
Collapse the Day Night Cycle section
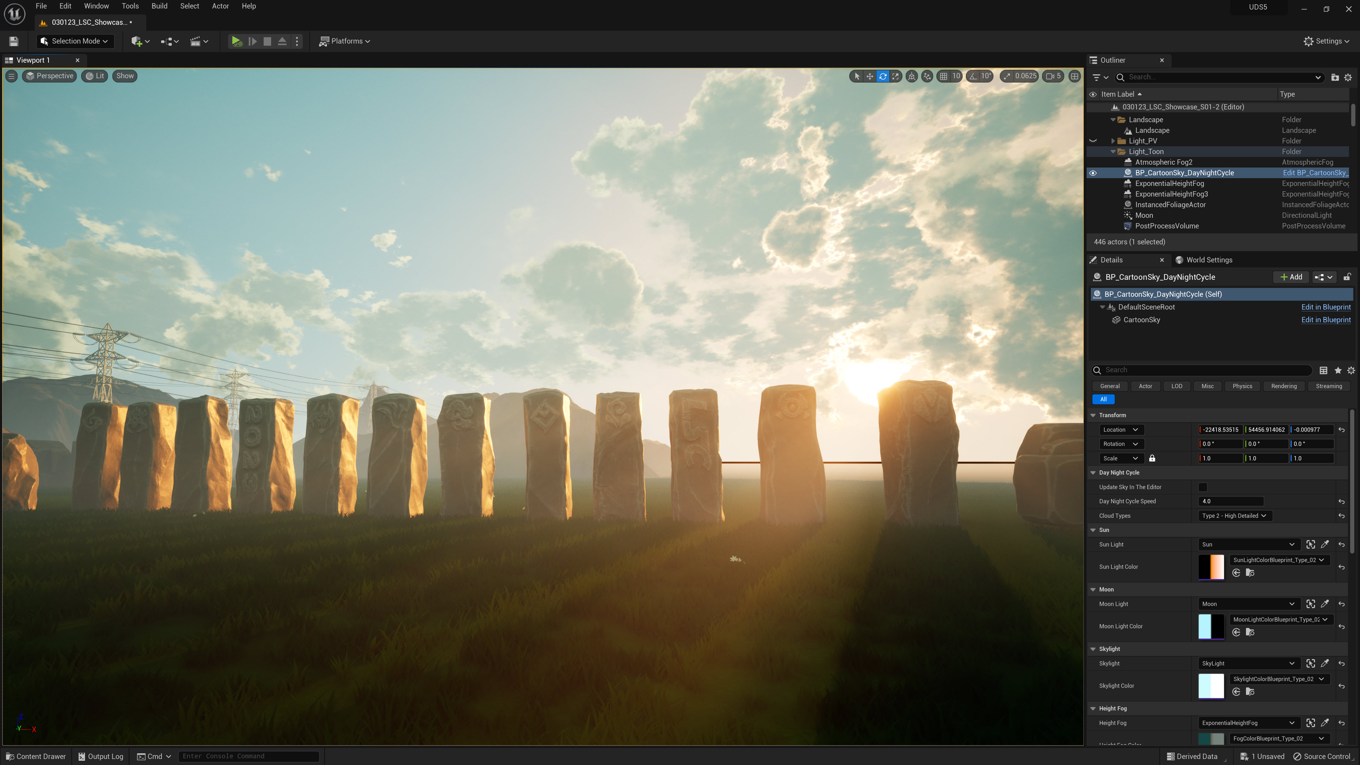point(1093,472)
